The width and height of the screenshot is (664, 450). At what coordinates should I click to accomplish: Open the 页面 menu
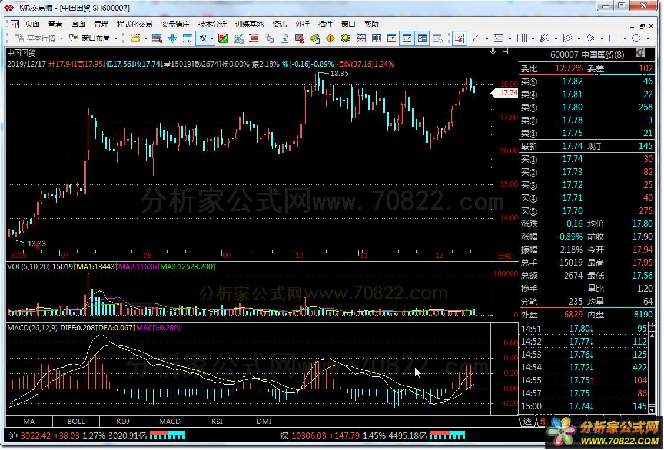(x=32, y=24)
